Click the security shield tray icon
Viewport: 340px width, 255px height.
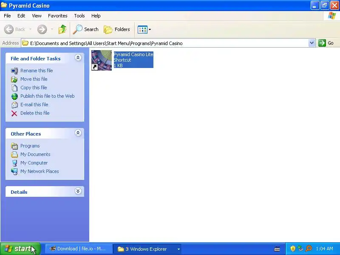pos(293,249)
